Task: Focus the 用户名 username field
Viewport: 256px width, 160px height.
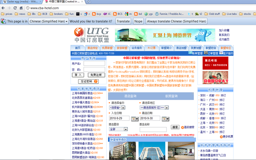Action: click(x=94, y=63)
